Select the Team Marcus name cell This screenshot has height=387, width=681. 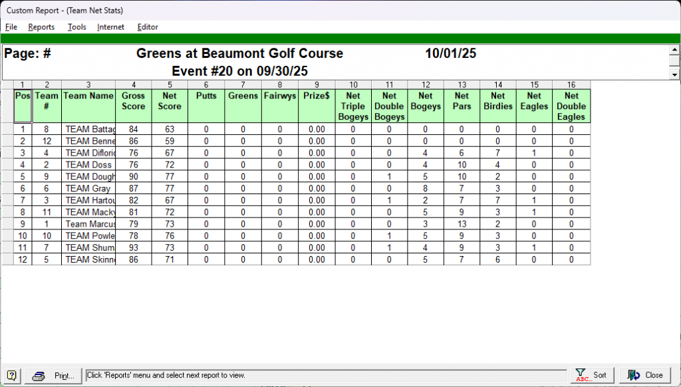point(88,224)
